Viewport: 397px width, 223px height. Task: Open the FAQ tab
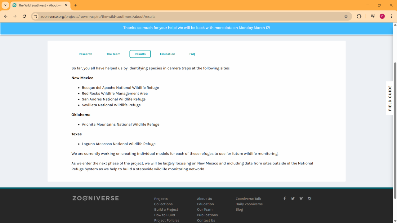192,54
